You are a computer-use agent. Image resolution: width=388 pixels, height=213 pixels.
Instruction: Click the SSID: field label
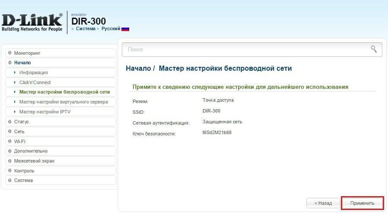(138, 112)
